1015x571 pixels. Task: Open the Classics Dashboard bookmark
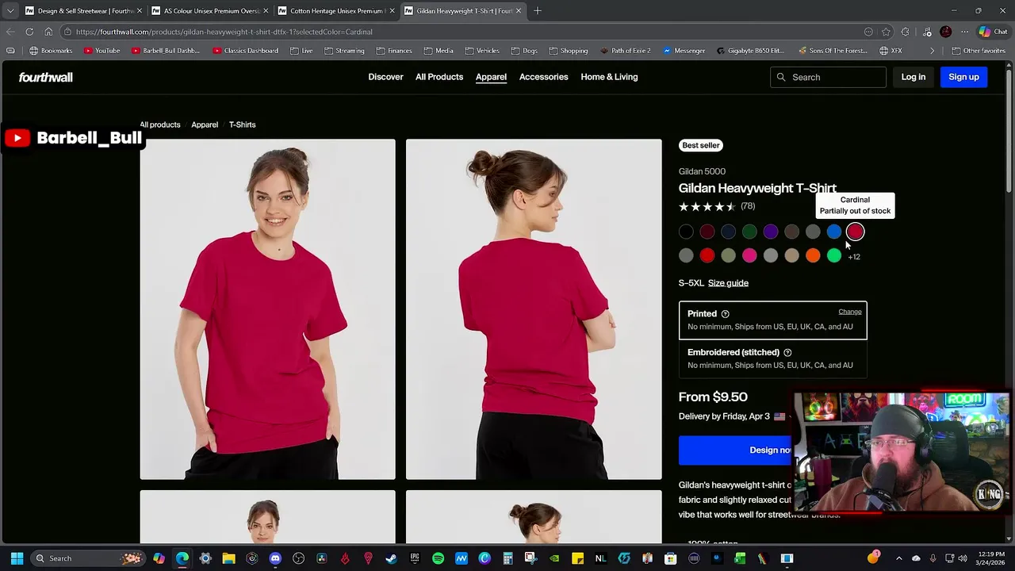(246, 51)
